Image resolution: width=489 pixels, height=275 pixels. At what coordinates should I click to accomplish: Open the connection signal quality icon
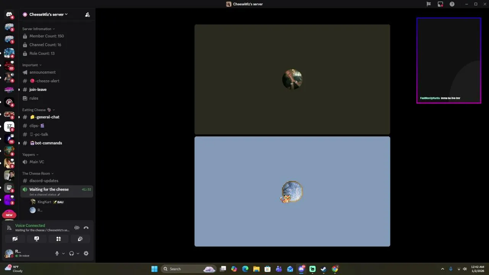point(9,228)
